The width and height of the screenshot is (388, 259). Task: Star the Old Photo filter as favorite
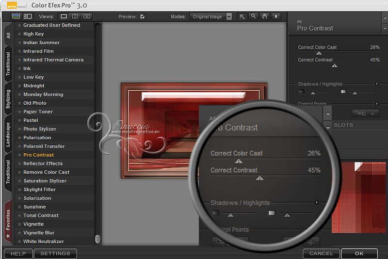pos(19,103)
